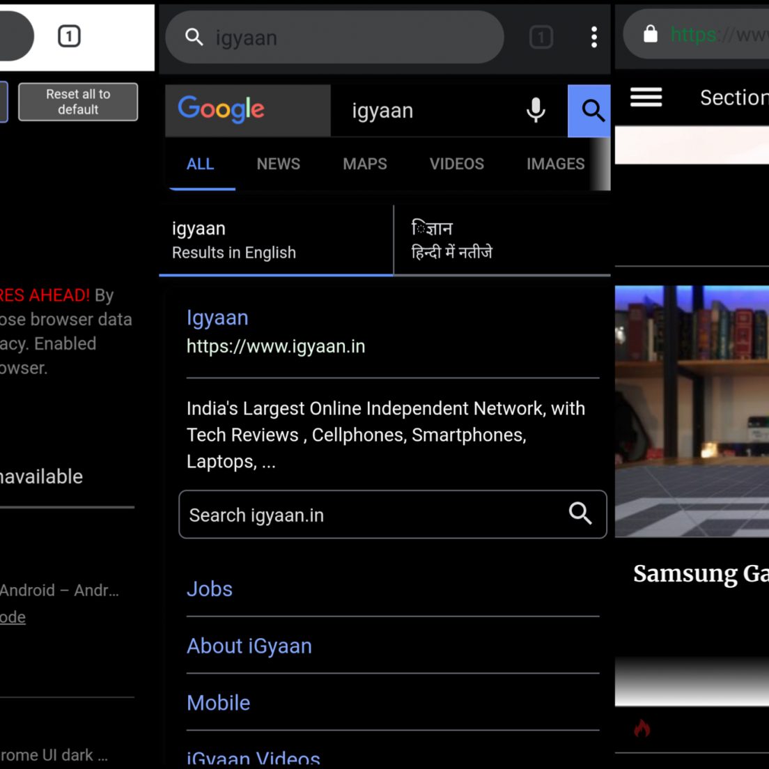Click the red flame trending icon

[642, 729]
